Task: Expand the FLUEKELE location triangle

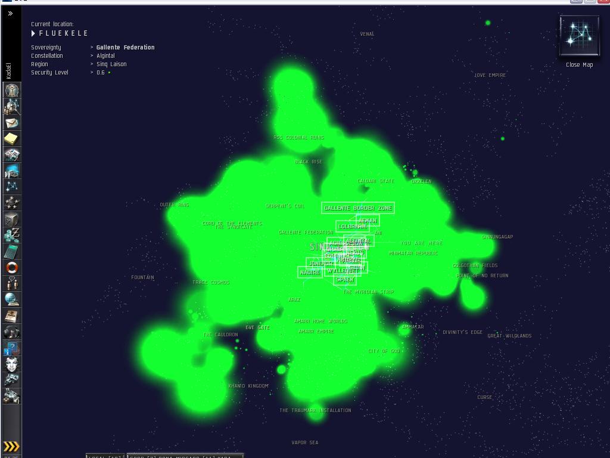Action: 33,33
